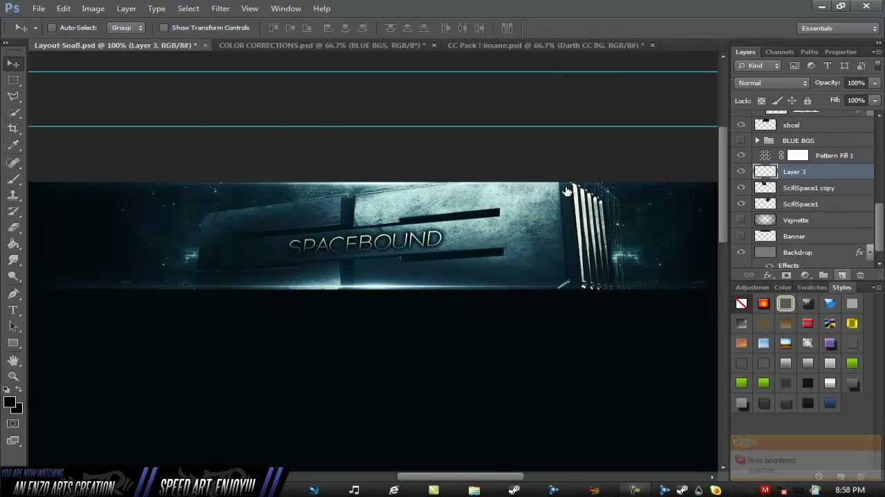Open the blend mode Normal dropdown
Image resolution: width=885 pixels, height=497 pixels.
point(772,83)
